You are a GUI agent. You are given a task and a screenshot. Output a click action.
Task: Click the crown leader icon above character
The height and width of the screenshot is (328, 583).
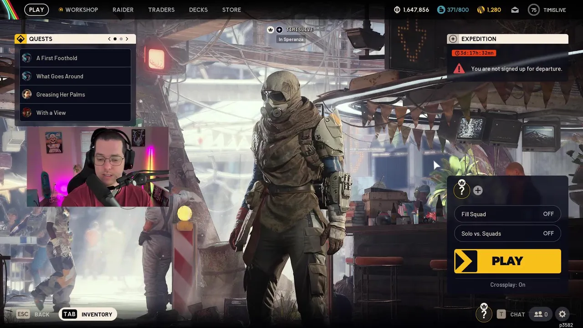pos(271,30)
